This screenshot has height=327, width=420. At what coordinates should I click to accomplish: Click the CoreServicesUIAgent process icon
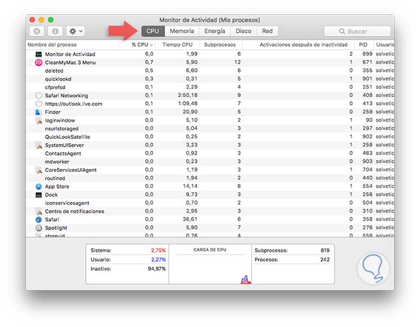[39, 170]
